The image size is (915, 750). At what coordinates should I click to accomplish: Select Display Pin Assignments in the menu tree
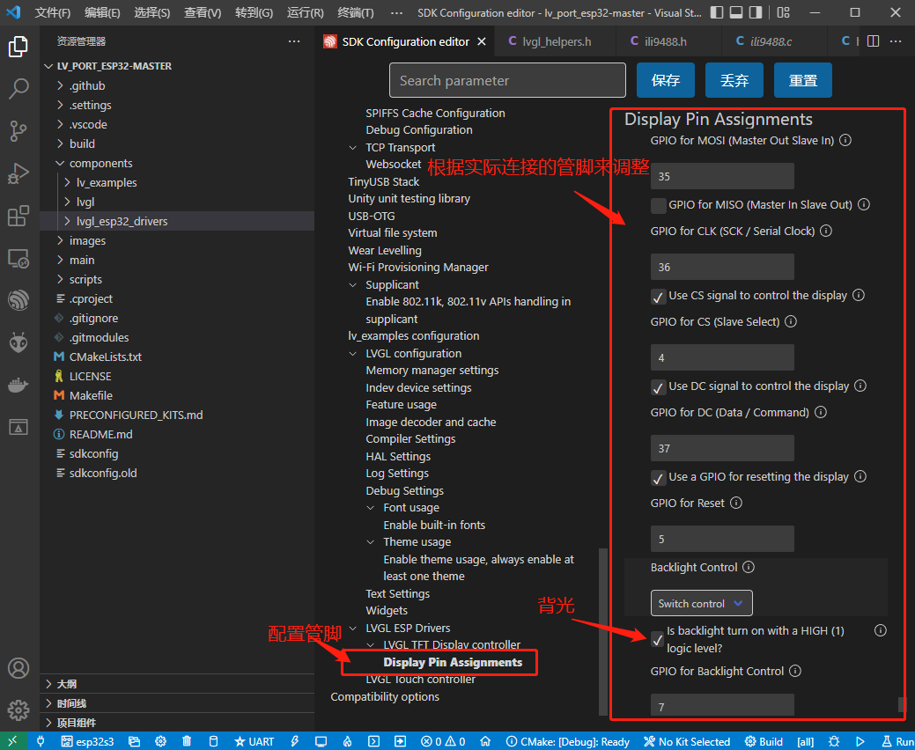point(453,663)
